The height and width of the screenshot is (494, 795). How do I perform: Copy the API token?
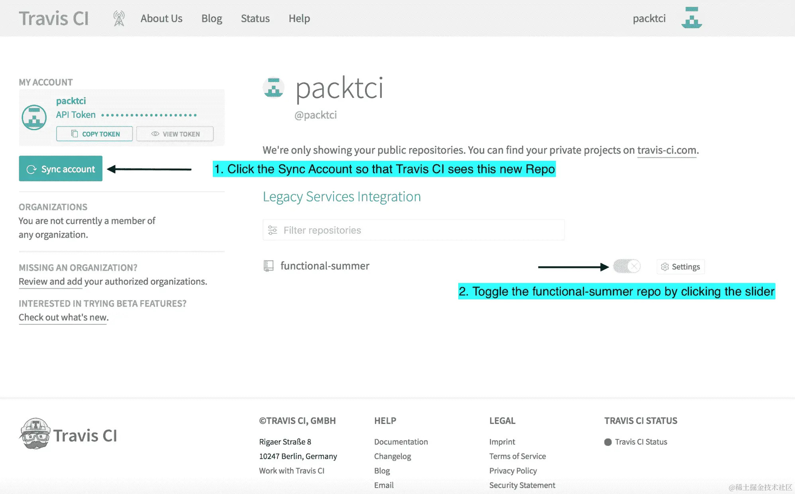click(x=94, y=134)
